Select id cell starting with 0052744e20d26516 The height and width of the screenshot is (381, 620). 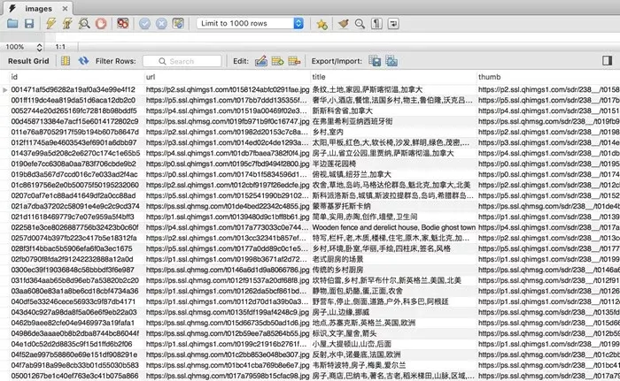point(77,111)
